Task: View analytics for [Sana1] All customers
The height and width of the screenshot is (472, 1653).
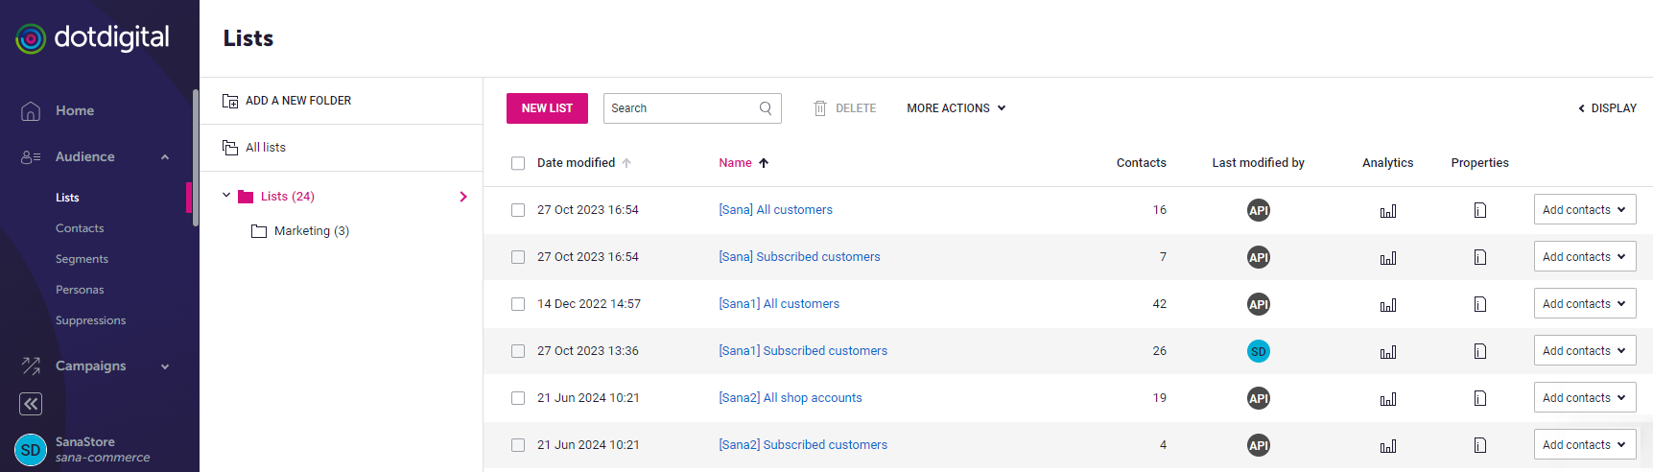Action: pos(1388,305)
